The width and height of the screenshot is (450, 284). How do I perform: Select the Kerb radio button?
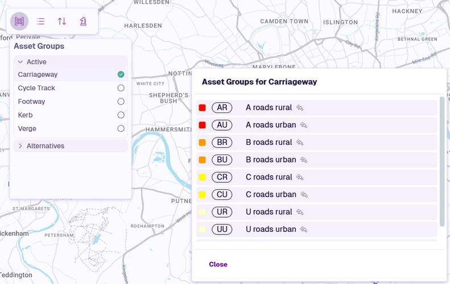coord(121,115)
